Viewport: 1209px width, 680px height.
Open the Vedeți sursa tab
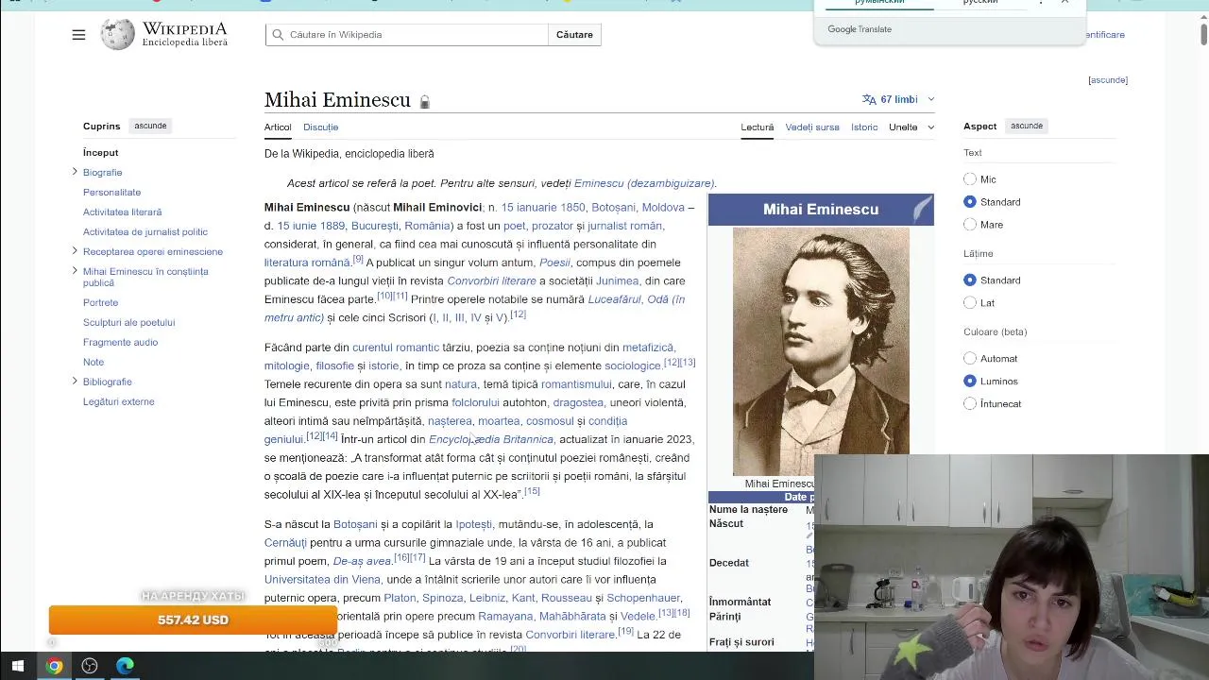[812, 127]
